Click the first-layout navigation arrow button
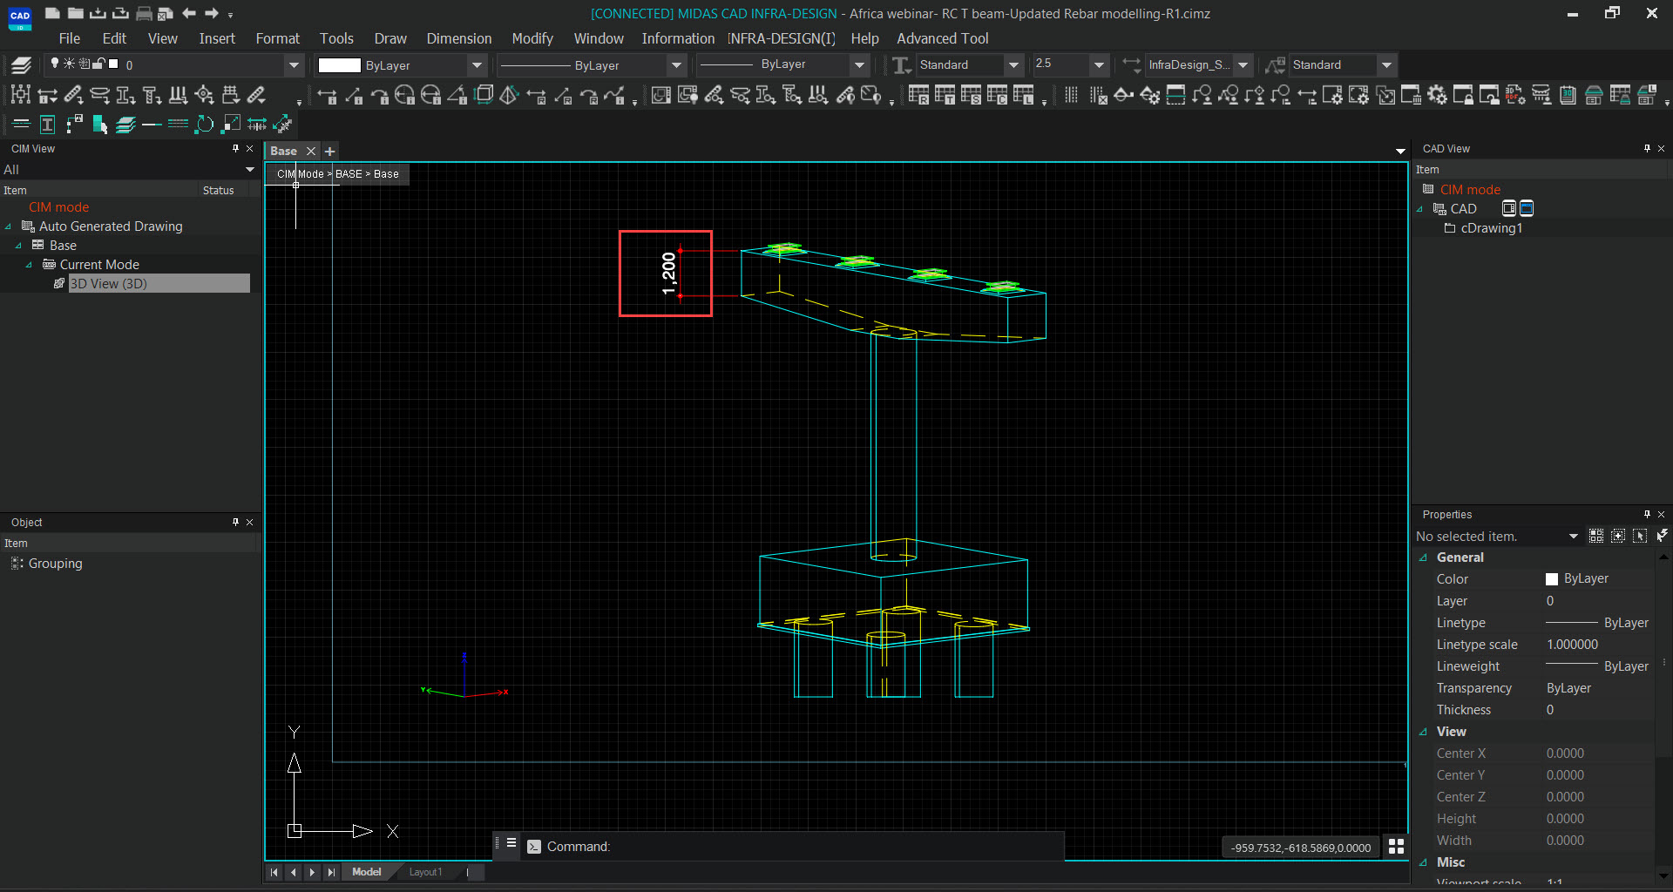1673x892 pixels. pos(274,872)
